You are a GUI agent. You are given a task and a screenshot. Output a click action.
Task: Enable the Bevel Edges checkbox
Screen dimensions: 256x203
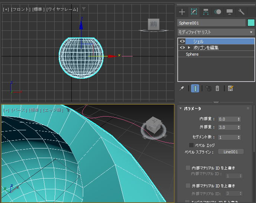(191, 145)
